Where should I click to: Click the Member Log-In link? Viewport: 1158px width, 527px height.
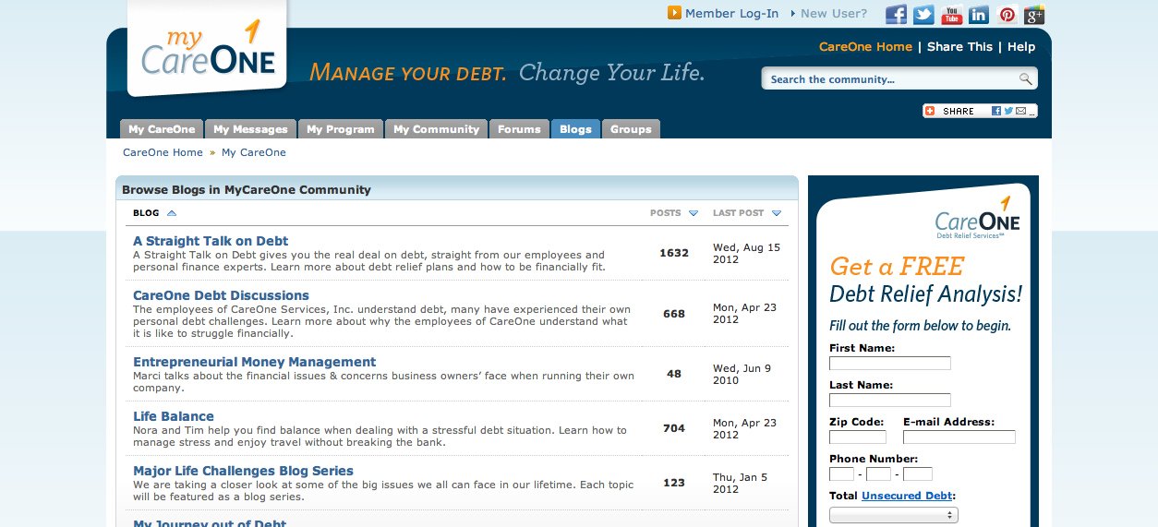coord(731,14)
